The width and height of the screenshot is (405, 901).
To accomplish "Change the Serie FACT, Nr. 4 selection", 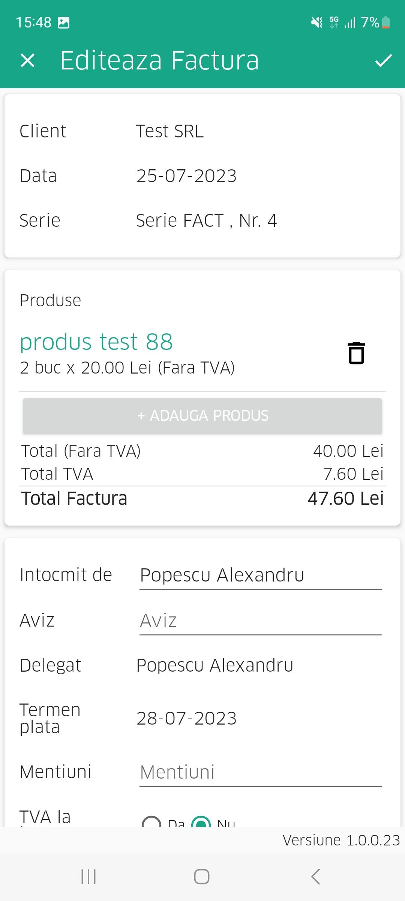I will click(x=206, y=221).
